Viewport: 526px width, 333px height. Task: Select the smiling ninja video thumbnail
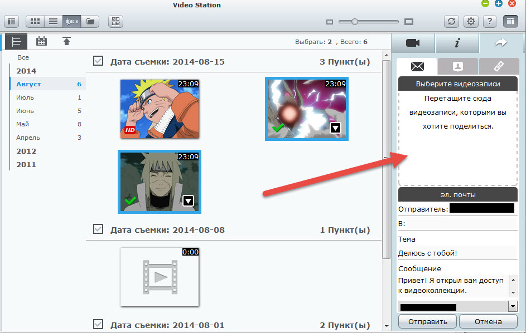[160, 182]
